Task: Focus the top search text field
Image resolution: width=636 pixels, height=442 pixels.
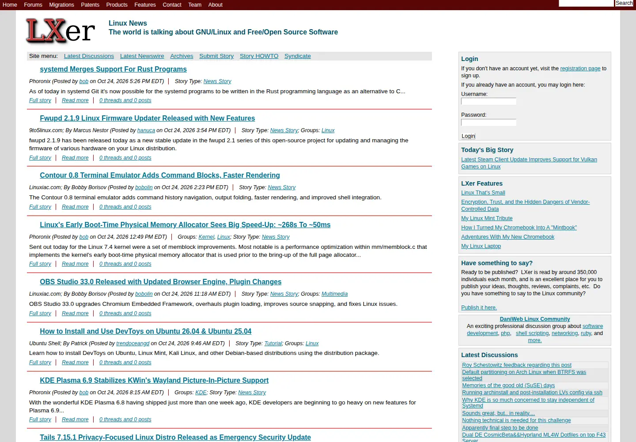Action: (586, 3)
